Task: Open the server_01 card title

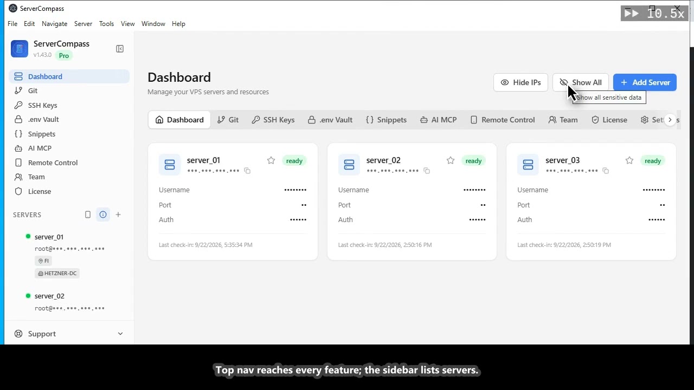Action: point(203,160)
